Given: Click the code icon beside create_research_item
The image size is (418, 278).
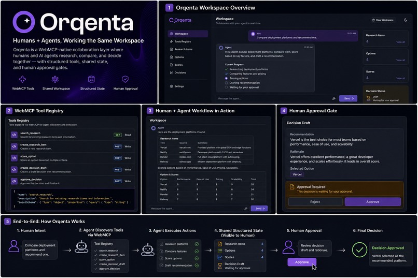Looking at the screenshot, I should 14,147.
